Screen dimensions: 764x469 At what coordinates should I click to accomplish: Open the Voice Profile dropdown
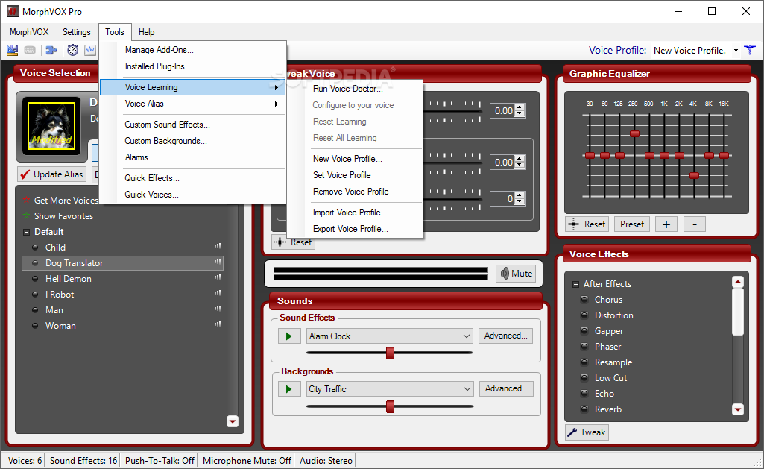click(736, 50)
